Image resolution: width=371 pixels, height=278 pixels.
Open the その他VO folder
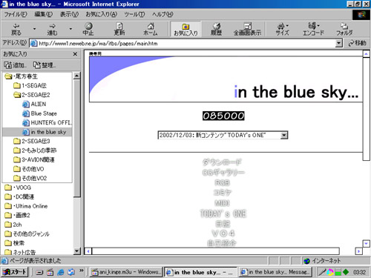[29, 169]
